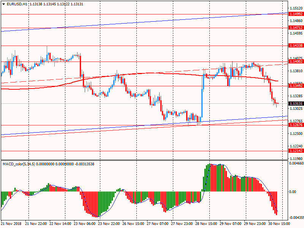The width and height of the screenshot is (304, 228).
Task: Open the chart menu triangle beside EURUSD,H1
Action: pos(3,4)
